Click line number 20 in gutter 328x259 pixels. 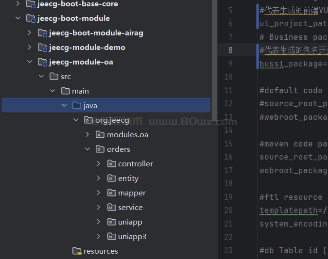(x=228, y=210)
